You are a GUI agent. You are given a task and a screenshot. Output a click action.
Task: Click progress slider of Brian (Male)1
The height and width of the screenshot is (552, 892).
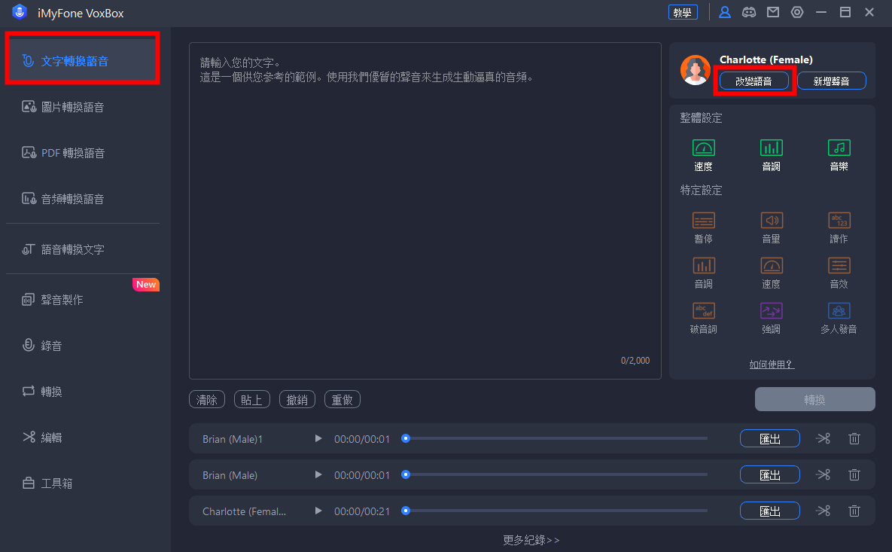pos(555,438)
